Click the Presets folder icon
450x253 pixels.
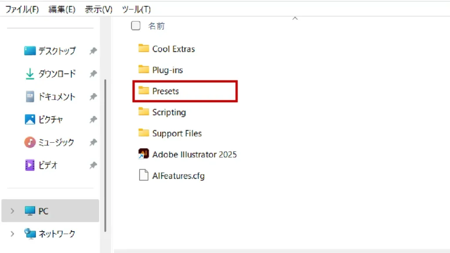[x=143, y=91]
